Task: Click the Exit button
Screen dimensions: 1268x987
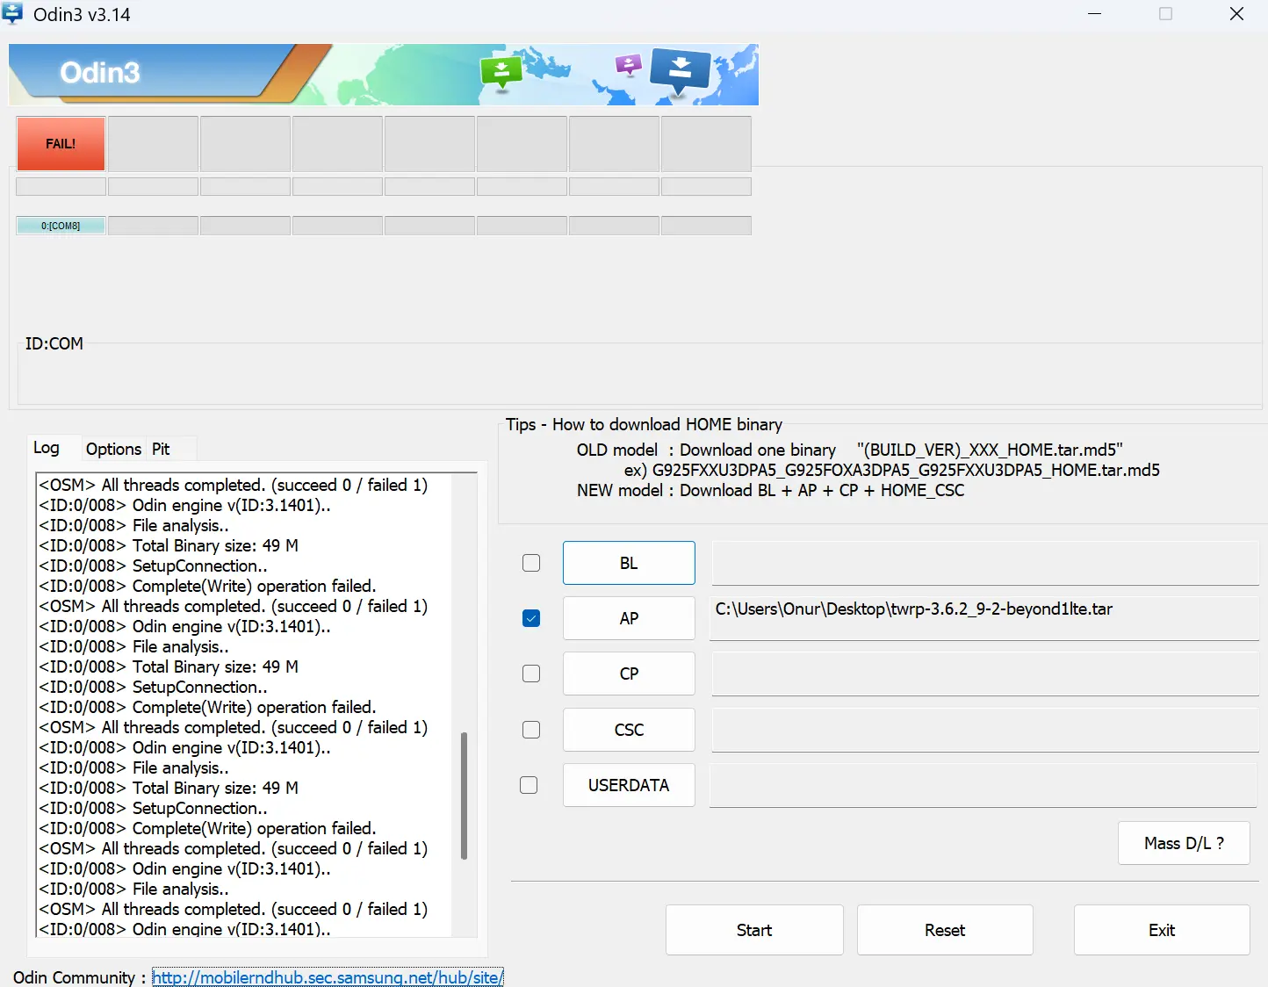Action: click(x=1162, y=930)
